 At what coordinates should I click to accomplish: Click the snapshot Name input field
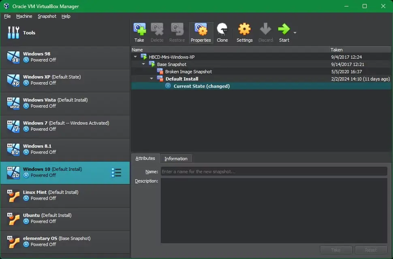click(x=274, y=172)
